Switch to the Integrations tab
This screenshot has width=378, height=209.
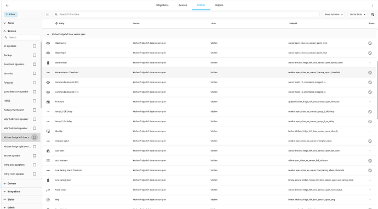coord(162,5)
